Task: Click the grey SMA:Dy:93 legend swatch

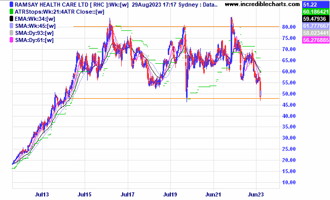Action: coord(11,33)
